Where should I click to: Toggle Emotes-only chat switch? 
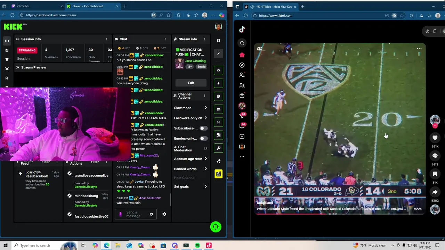(204, 139)
